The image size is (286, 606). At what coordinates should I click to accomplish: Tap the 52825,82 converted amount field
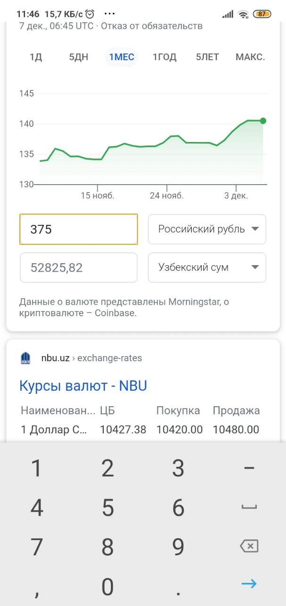78,267
